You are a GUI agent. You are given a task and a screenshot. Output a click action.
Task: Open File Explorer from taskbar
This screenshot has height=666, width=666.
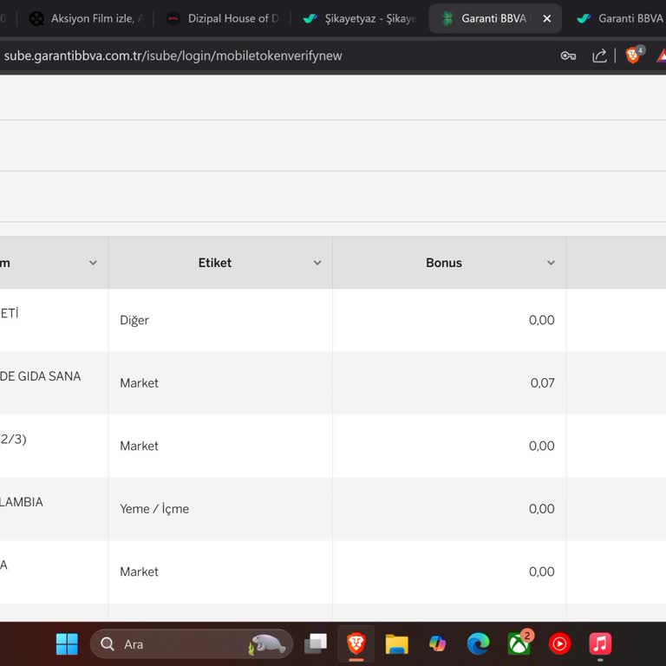[x=396, y=644]
